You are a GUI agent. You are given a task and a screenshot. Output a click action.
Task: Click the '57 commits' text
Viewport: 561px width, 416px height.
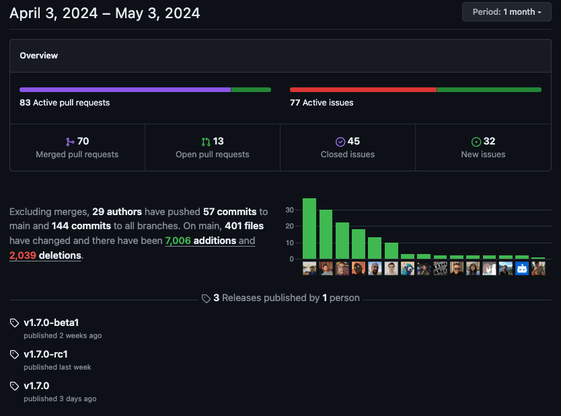click(x=229, y=212)
